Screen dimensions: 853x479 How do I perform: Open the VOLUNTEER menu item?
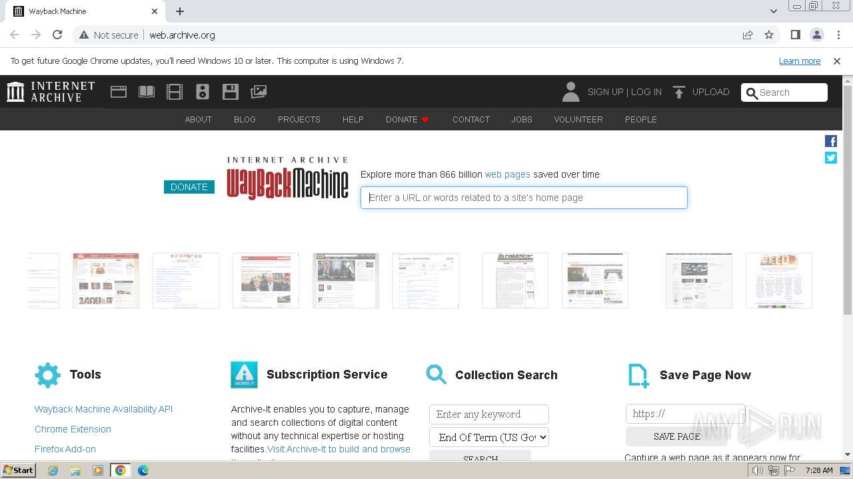tap(578, 119)
